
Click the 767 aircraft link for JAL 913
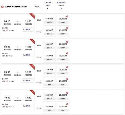[x=3, y=107]
